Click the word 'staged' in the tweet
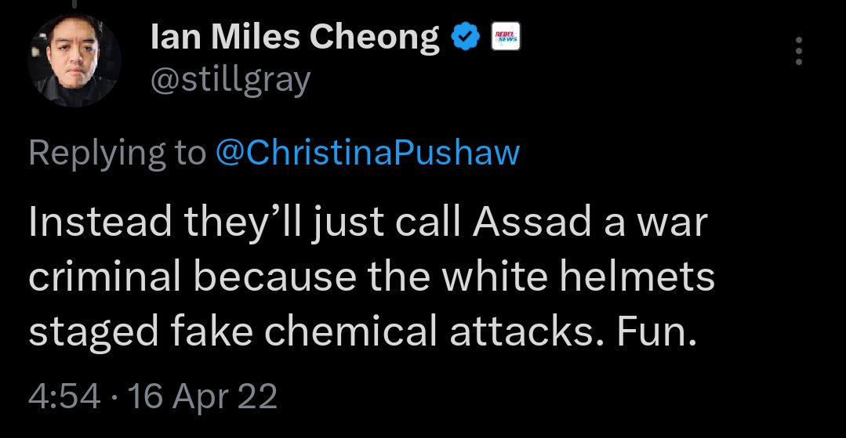This screenshot has height=438, width=846. (89, 334)
